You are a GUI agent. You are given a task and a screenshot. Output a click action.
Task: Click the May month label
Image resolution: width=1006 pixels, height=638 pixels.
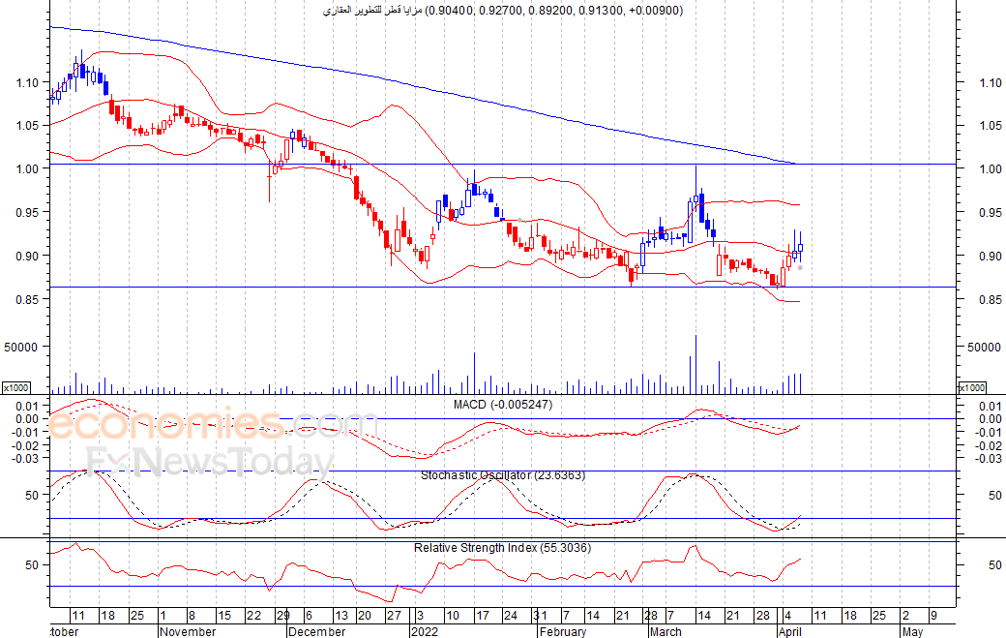tap(912, 631)
